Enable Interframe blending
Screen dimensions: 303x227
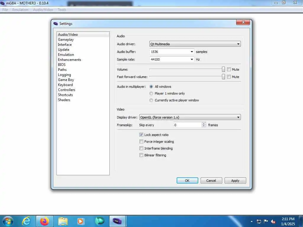[141, 148]
